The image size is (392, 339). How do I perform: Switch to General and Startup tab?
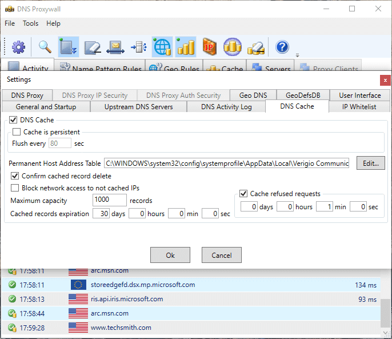[x=46, y=107]
